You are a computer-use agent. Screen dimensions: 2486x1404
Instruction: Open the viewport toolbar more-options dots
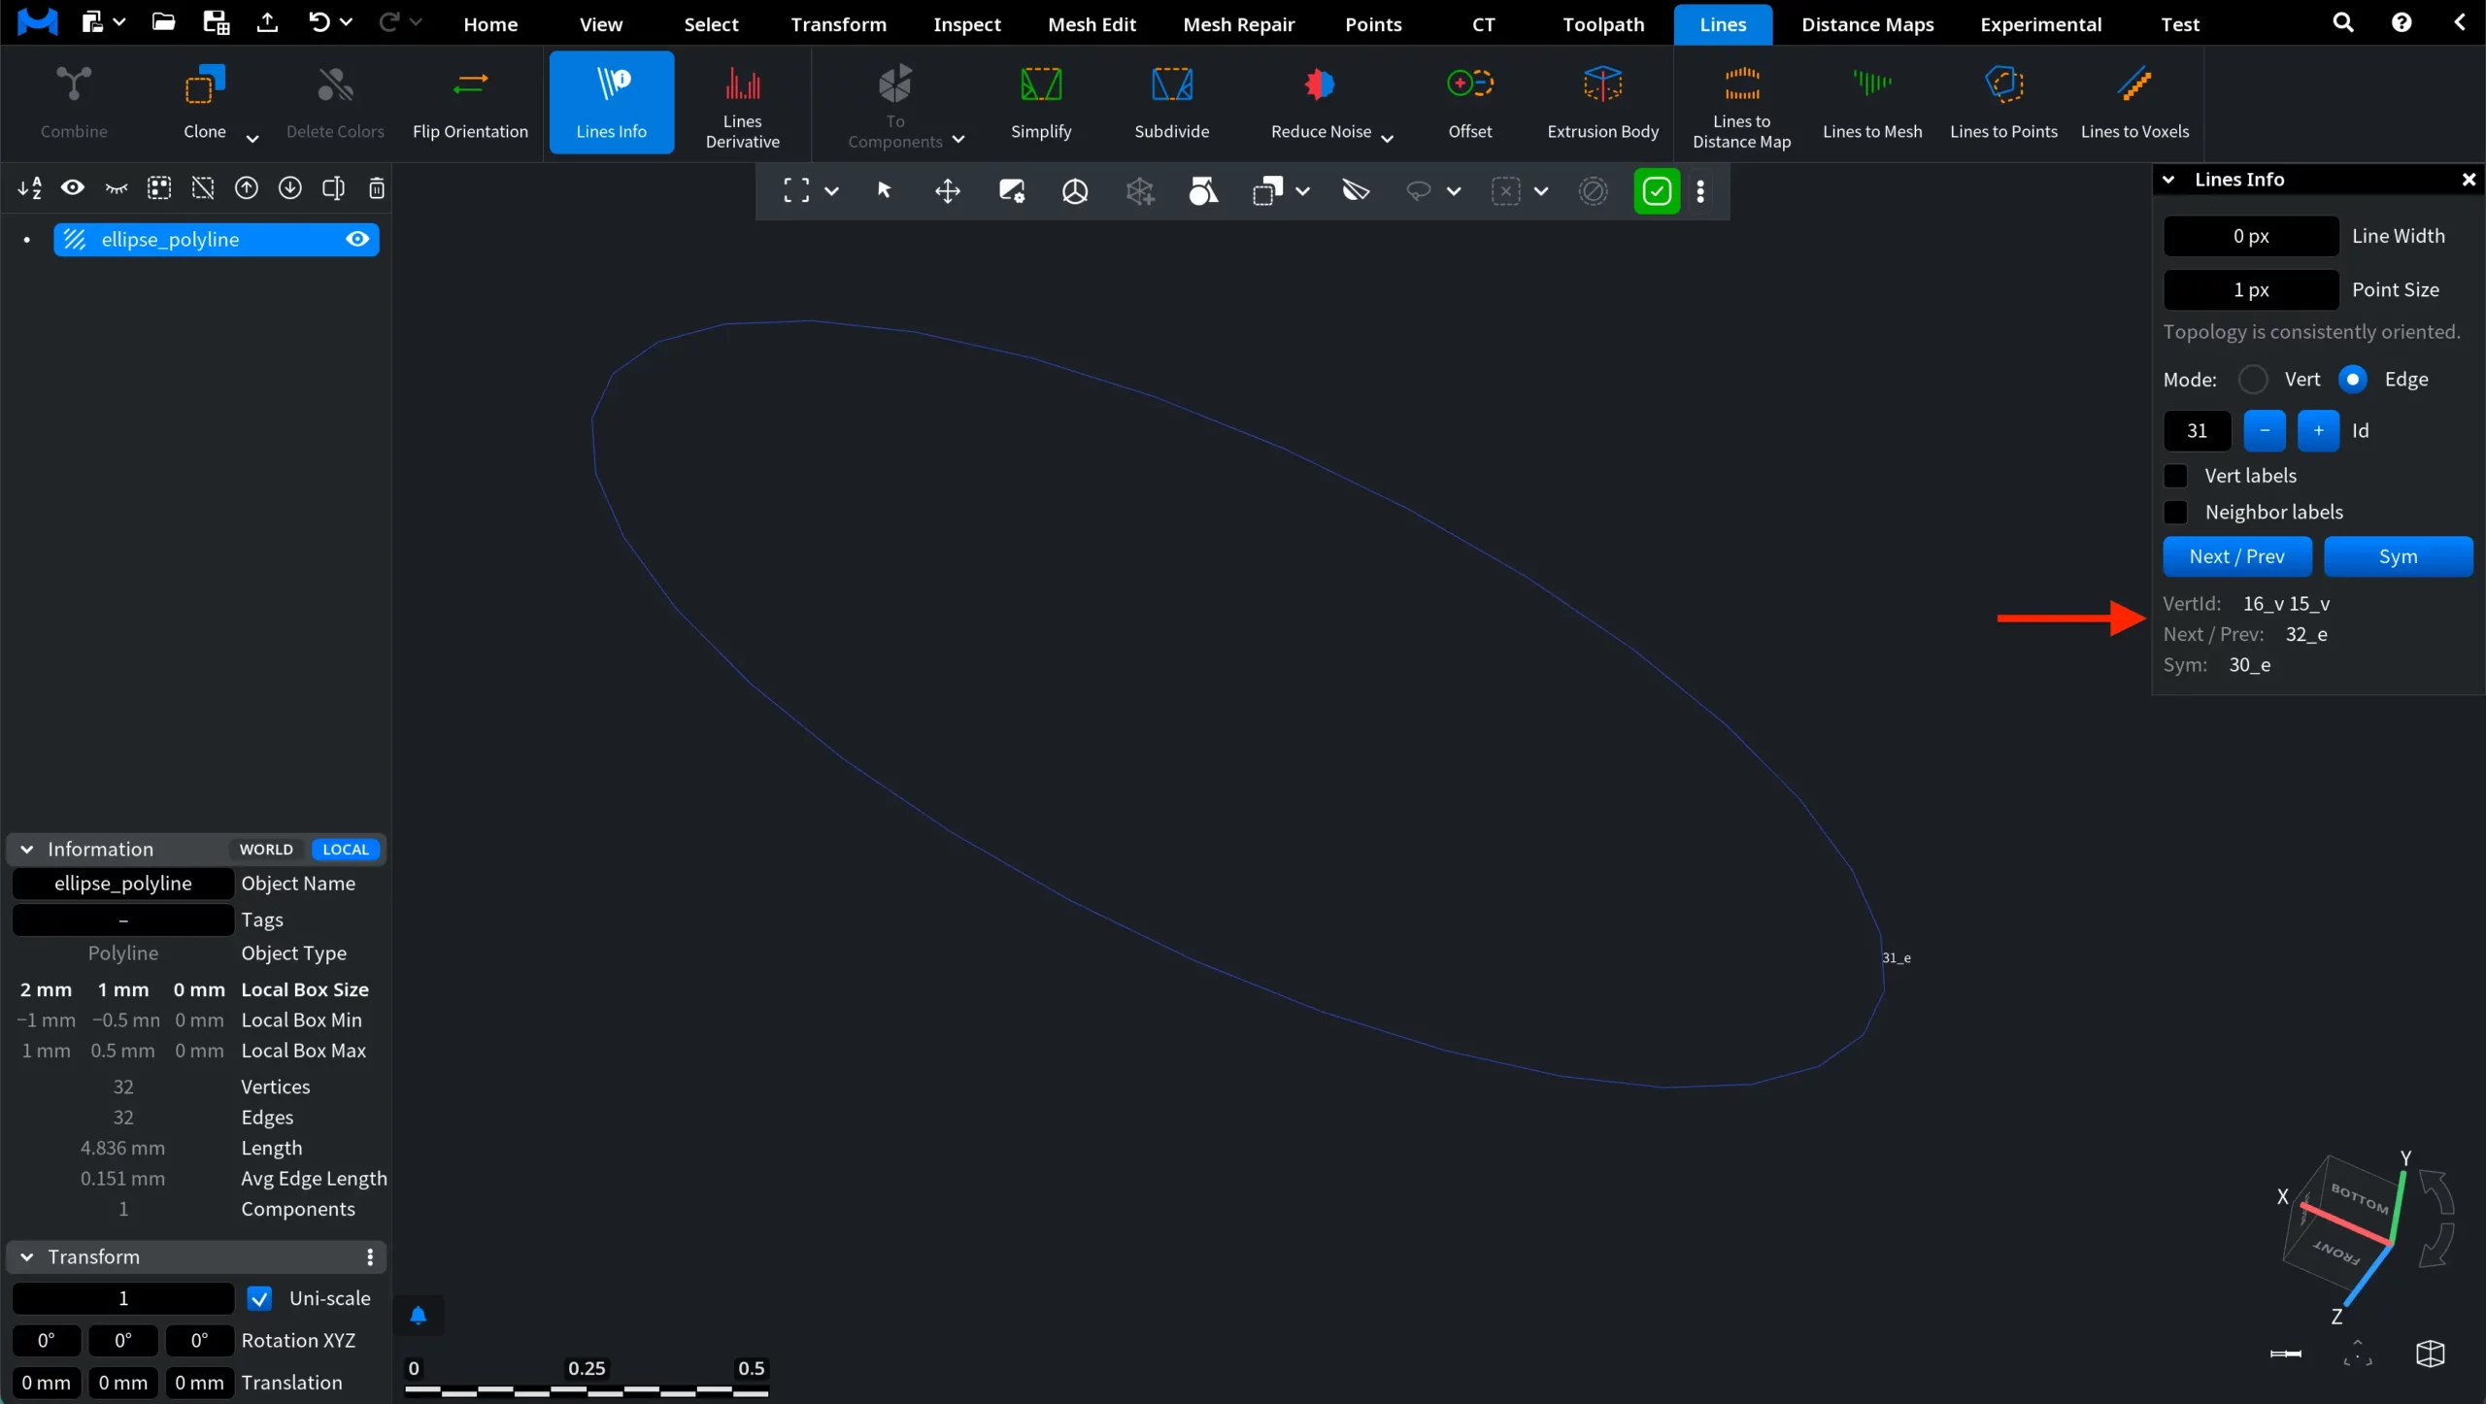[1700, 190]
